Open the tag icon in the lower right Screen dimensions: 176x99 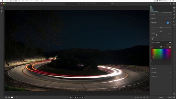[x=174, y=94]
